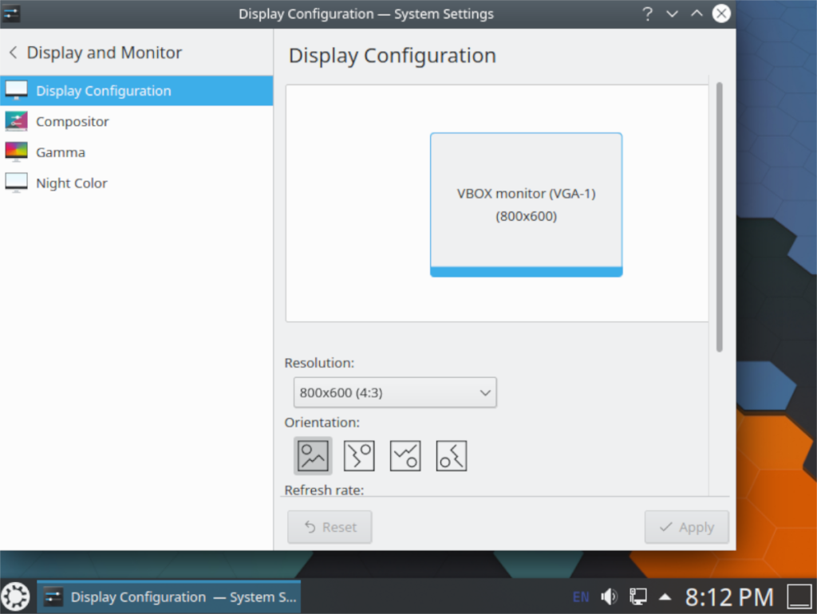
Task: Select the 90° counterclockwise orientation icon
Action: click(452, 455)
